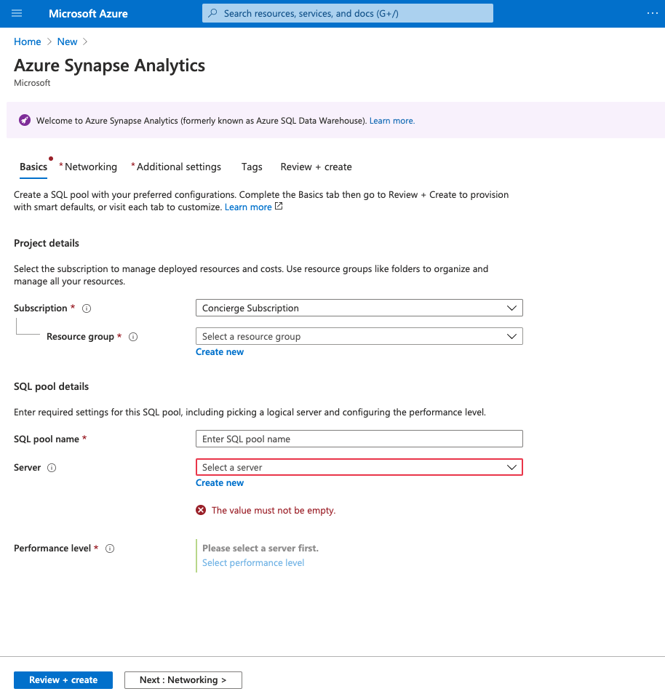Click Create new under Resource group
The height and width of the screenshot is (694, 665).
(220, 351)
